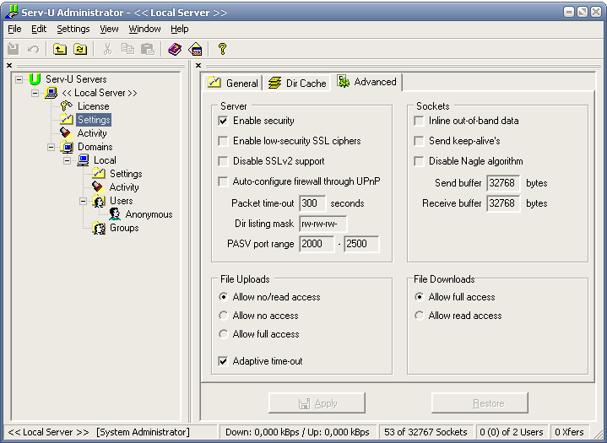Collapse the Serv-U Servers tree node

pos(19,79)
